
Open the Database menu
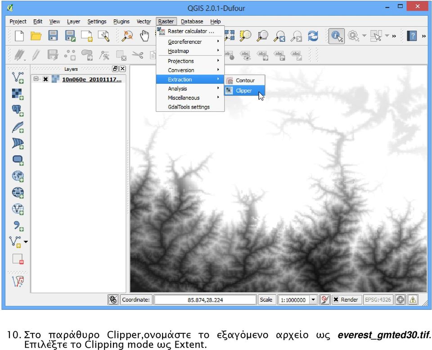(x=192, y=22)
